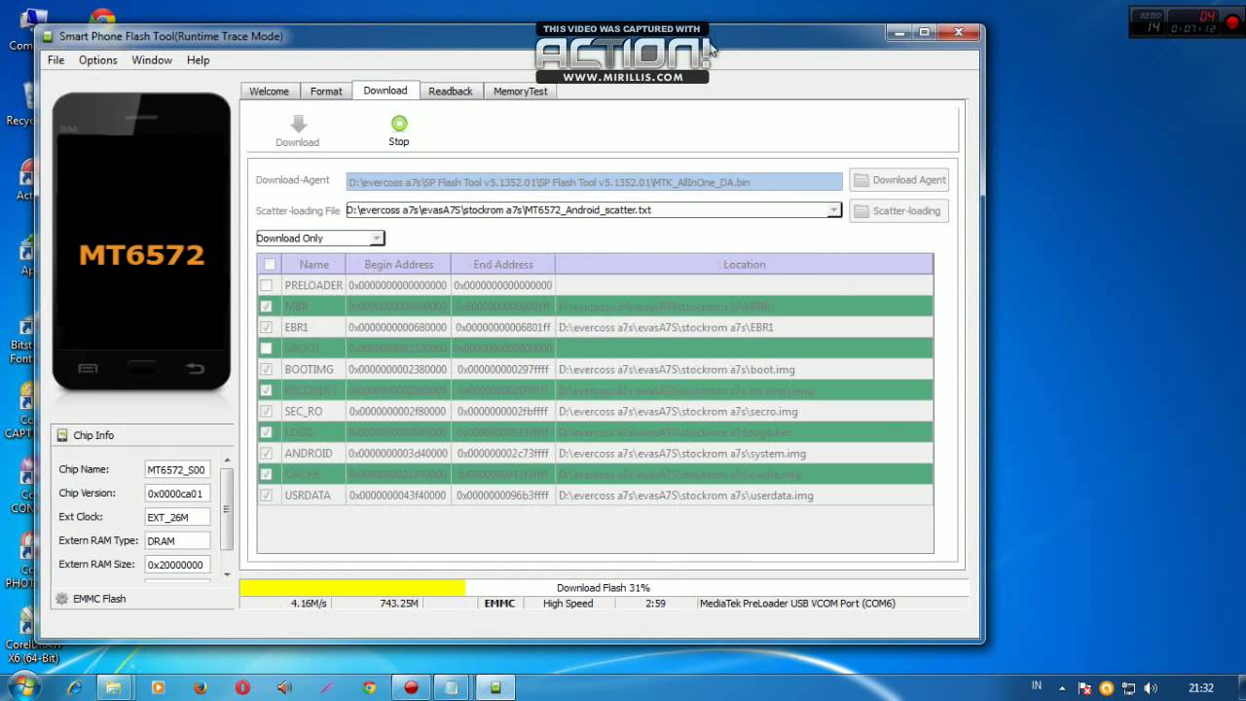Click the Smart Phone Flash Tool title icon
The image size is (1246, 701).
(48, 36)
